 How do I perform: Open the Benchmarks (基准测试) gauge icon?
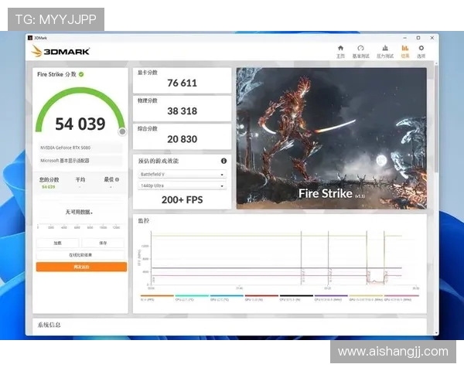[x=360, y=50]
